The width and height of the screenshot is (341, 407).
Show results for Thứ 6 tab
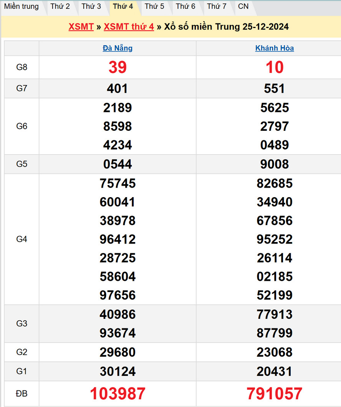tap(185, 7)
